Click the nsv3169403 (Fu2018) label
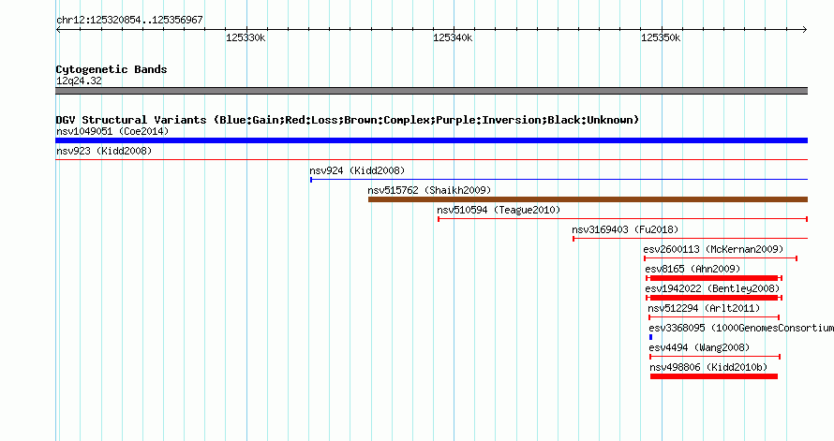The image size is (834, 441). click(x=625, y=229)
